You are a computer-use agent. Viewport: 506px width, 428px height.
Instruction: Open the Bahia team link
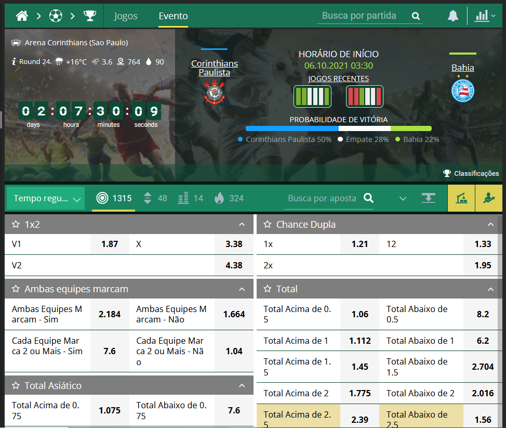point(463,68)
